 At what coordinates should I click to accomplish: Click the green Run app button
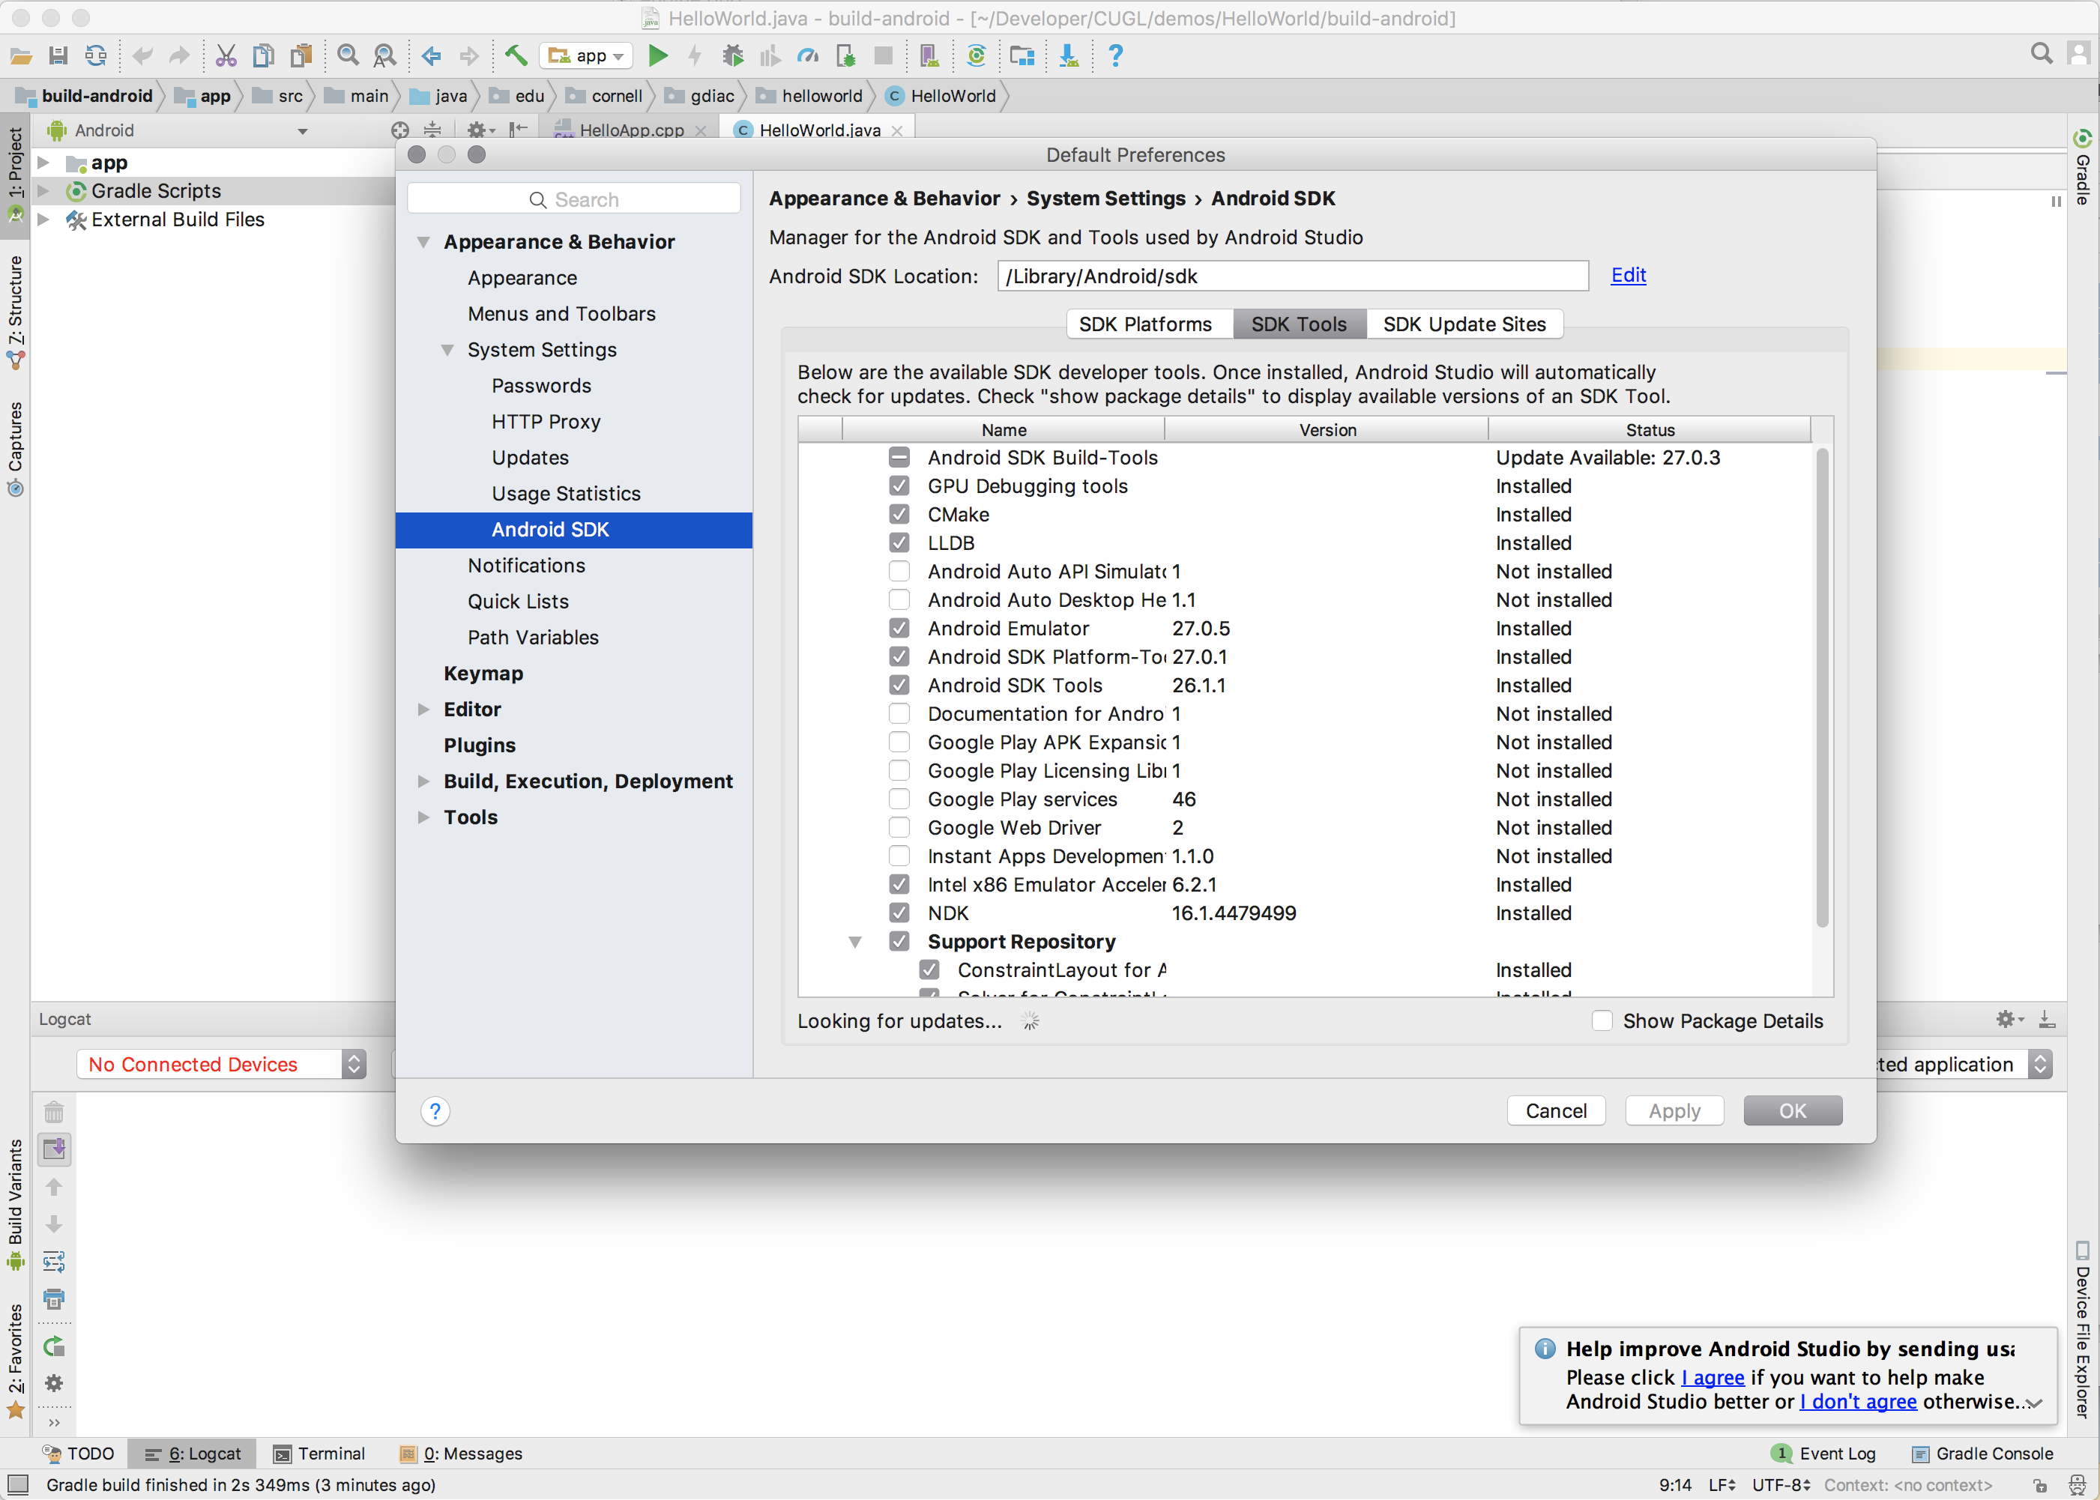658,56
